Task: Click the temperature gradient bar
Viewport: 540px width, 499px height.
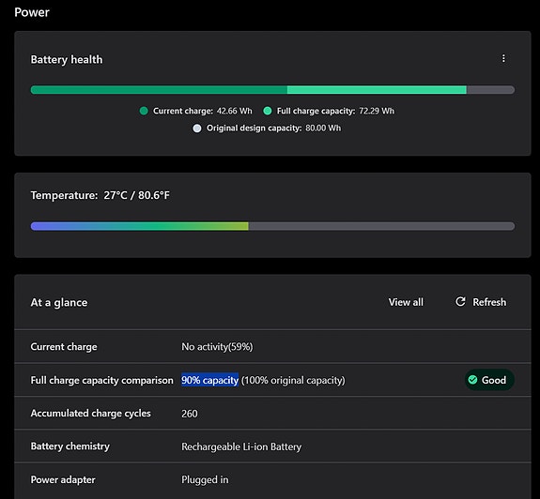Action: coord(272,226)
